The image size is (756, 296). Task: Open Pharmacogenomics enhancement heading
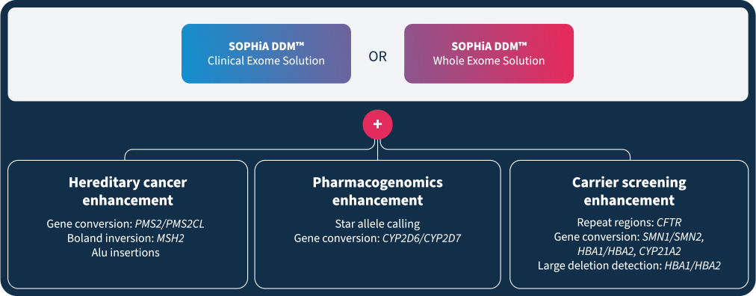377,191
